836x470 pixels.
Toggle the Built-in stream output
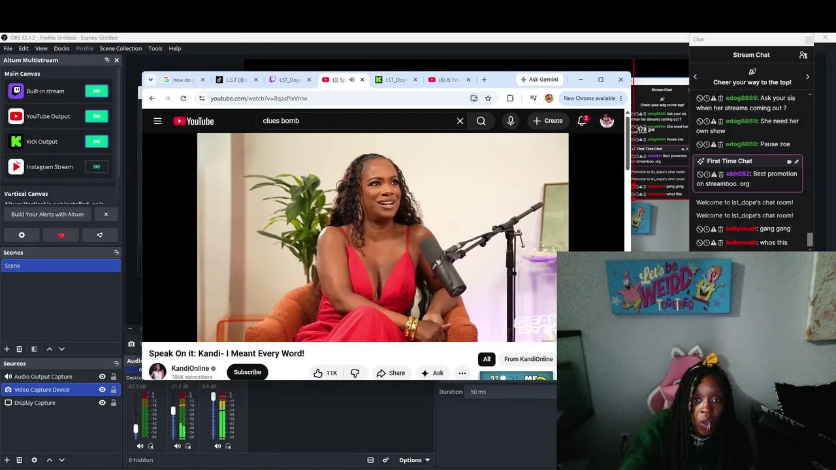pos(97,91)
